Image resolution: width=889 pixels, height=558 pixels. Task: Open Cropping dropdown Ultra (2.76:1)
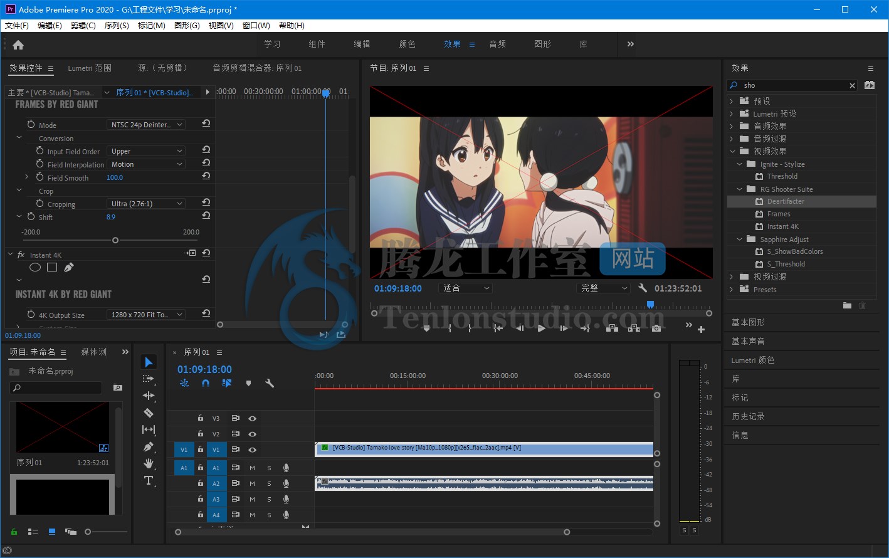pyautogui.click(x=145, y=204)
